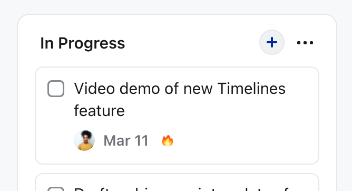
Task: Click the word Video in task title
Action: pyautogui.click(x=94, y=89)
